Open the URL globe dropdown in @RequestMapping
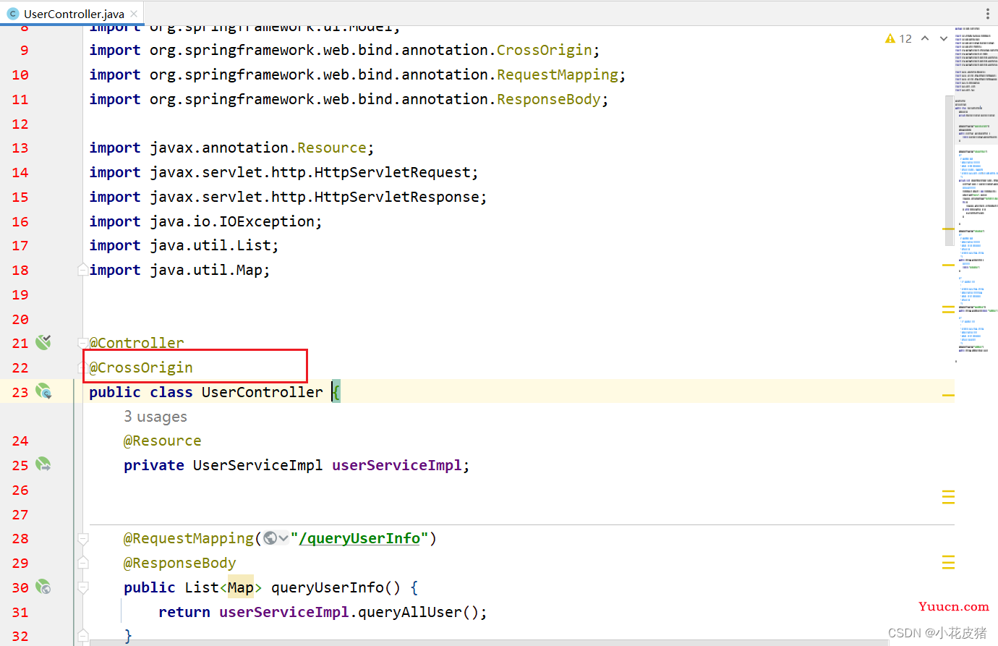 (x=276, y=538)
